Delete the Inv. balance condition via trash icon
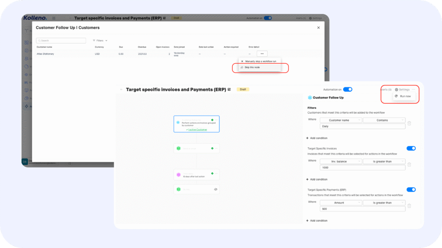The width and height of the screenshot is (442, 248). coord(409,164)
